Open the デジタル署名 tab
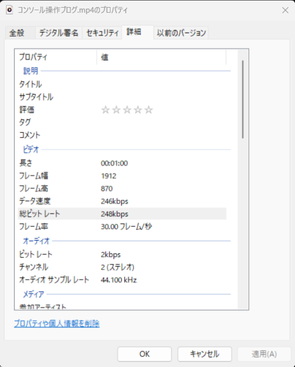Viewport: 295px width, 367px height. point(58,33)
